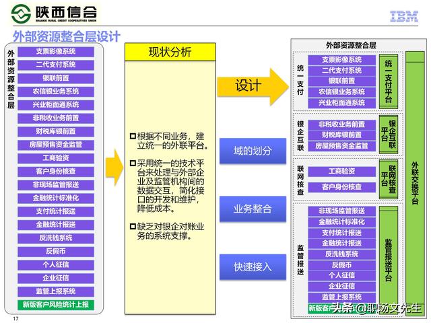Select 财税库银前置 in the left list

pos(56,131)
